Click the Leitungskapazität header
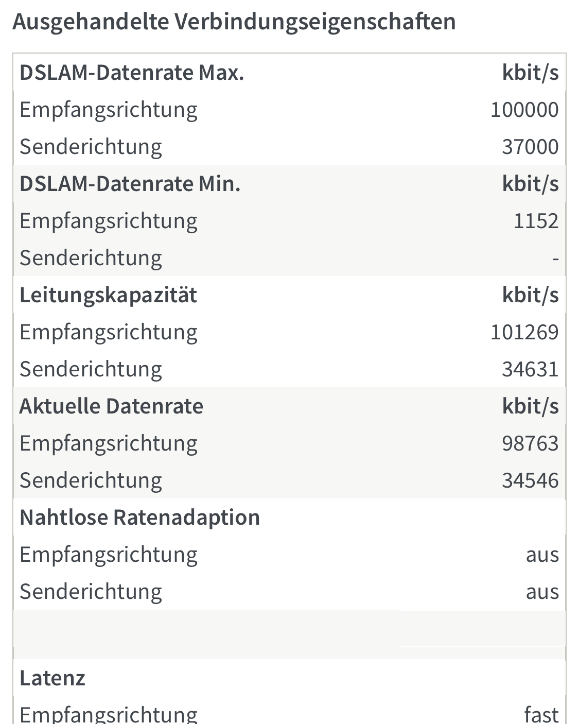Screen dimensions: 579x724 [x=108, y=295]
